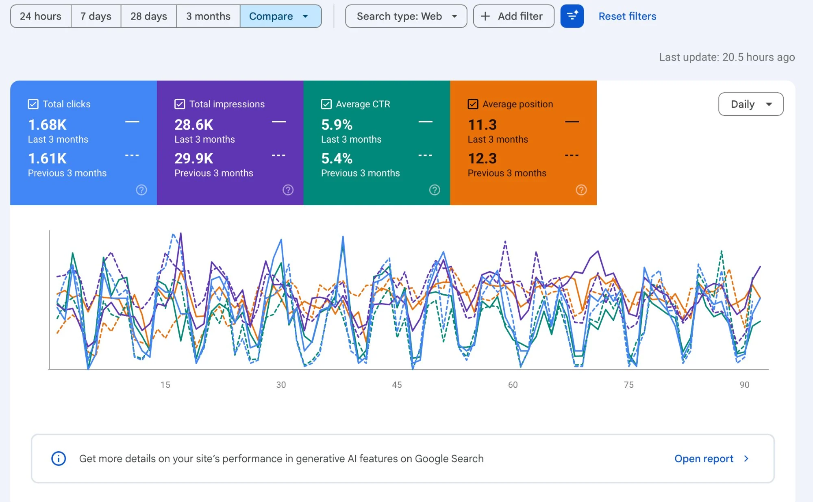Click the chart x-axis label 45
This screenshot has width=813, height=502.
tap(397, 385)
